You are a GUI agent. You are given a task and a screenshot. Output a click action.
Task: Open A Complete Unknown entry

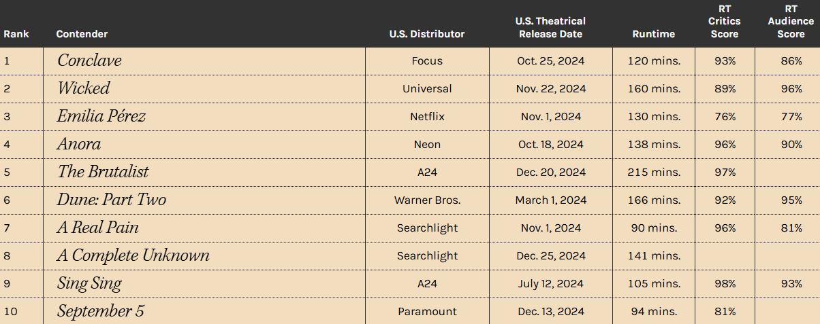point(133,255)
